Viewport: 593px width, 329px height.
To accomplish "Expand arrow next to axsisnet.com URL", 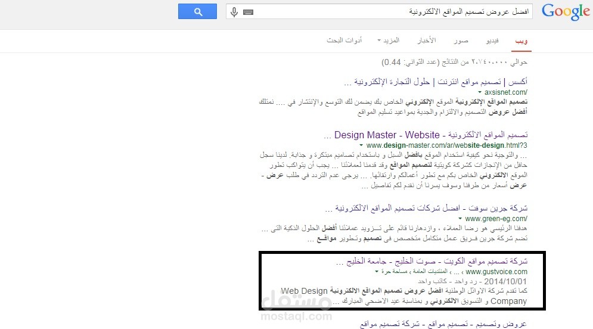I will pyautogui.click(x=480, y=92).
